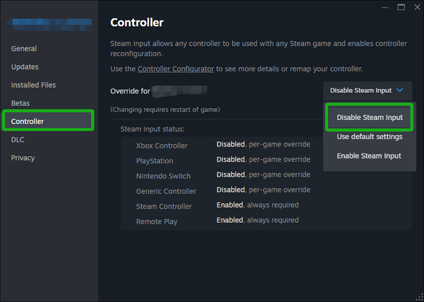The height and width of the screenshot is (302, 424).
Task: Navigate to the Privacy tab
Action: coord(23,157)
